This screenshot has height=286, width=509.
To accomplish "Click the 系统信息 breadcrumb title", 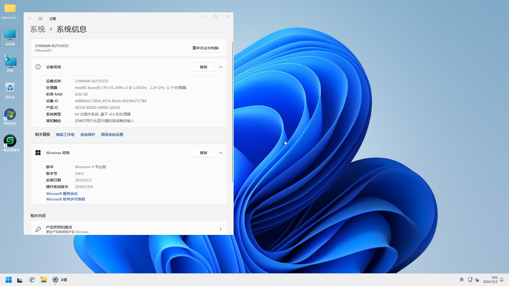I will tap(72, 29).
